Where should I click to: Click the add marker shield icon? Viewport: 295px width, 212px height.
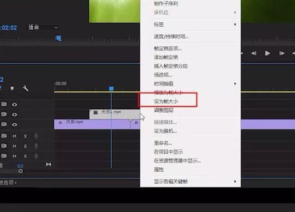pos(12,88)
